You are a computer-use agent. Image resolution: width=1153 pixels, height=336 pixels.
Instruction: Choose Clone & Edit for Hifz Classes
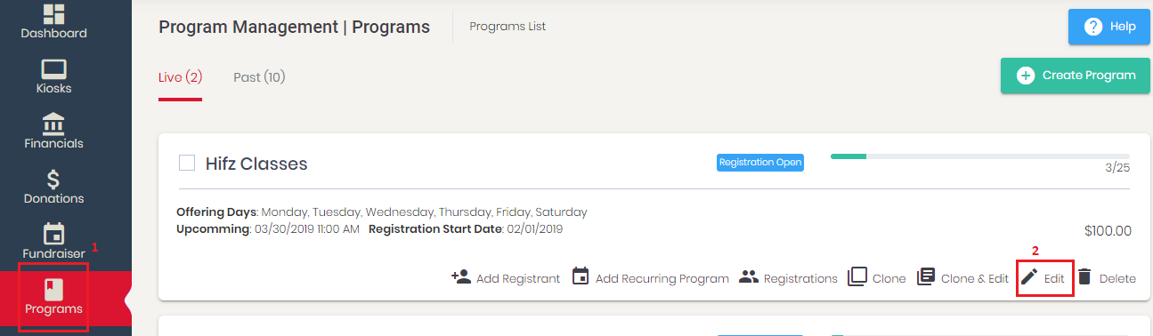(x=962, y=277)
